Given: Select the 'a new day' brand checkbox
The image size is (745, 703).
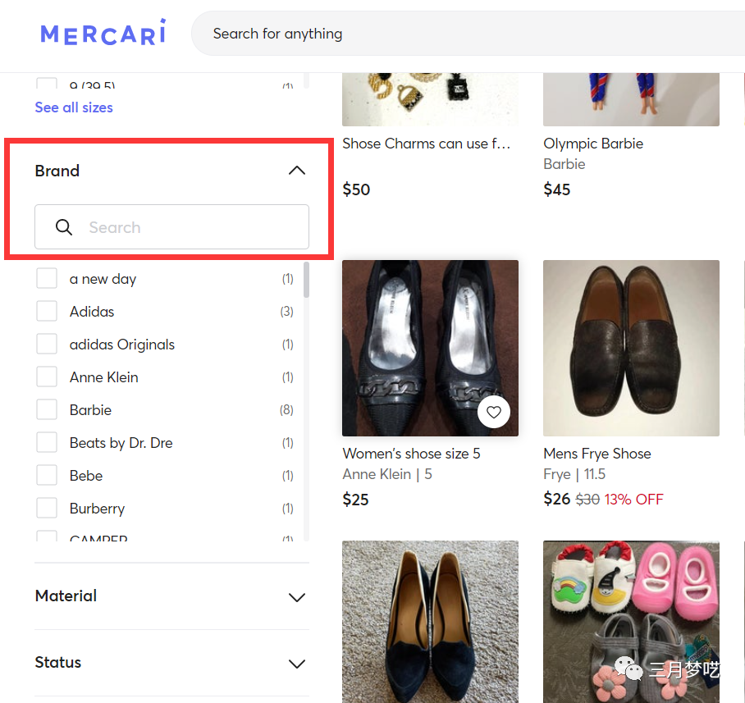Looking at the screenshot, I should 47,278.
